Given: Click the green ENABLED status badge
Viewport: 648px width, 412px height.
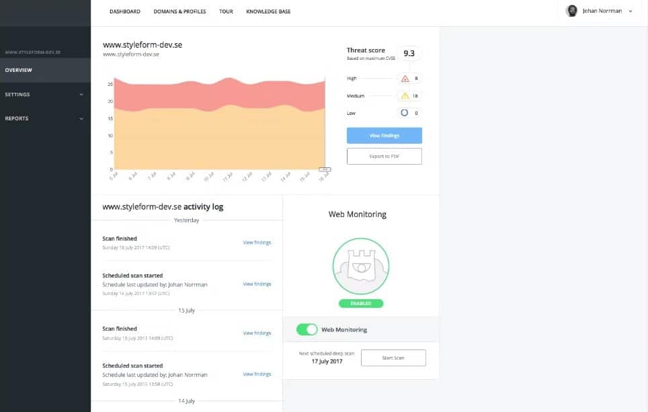Looking at the screenshot, I should coord(361,303).
